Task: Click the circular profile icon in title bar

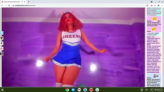Action: 151,2
